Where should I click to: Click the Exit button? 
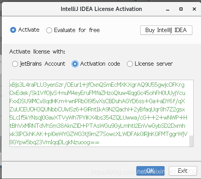point(183,171)
